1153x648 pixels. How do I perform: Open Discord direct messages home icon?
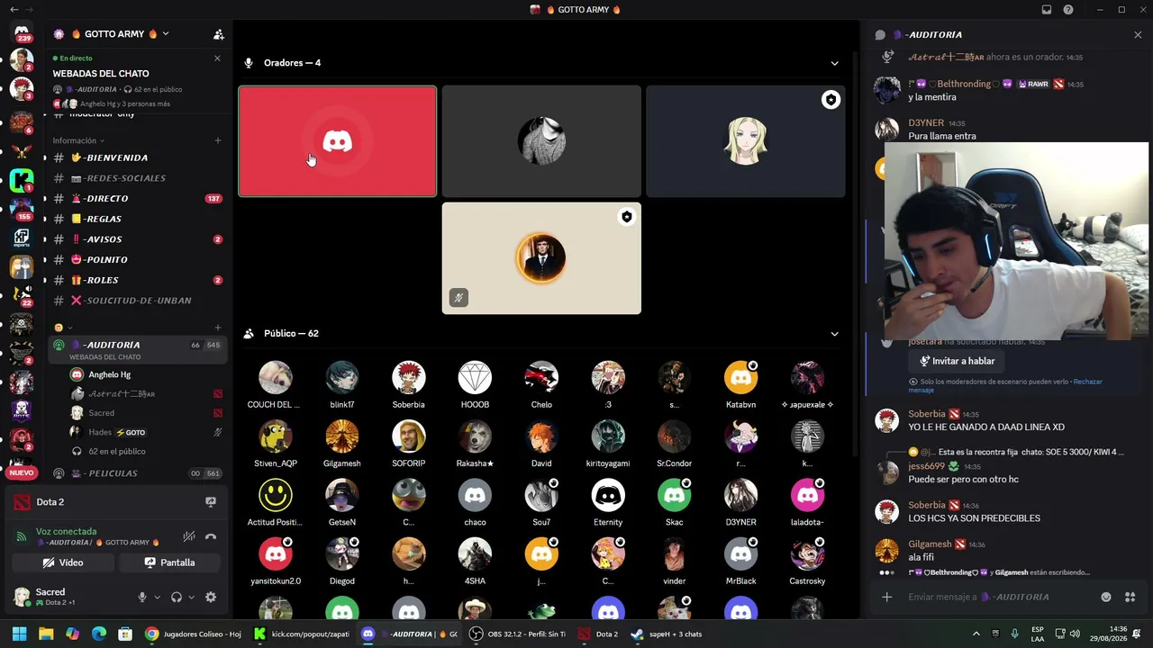pos(22,33)
